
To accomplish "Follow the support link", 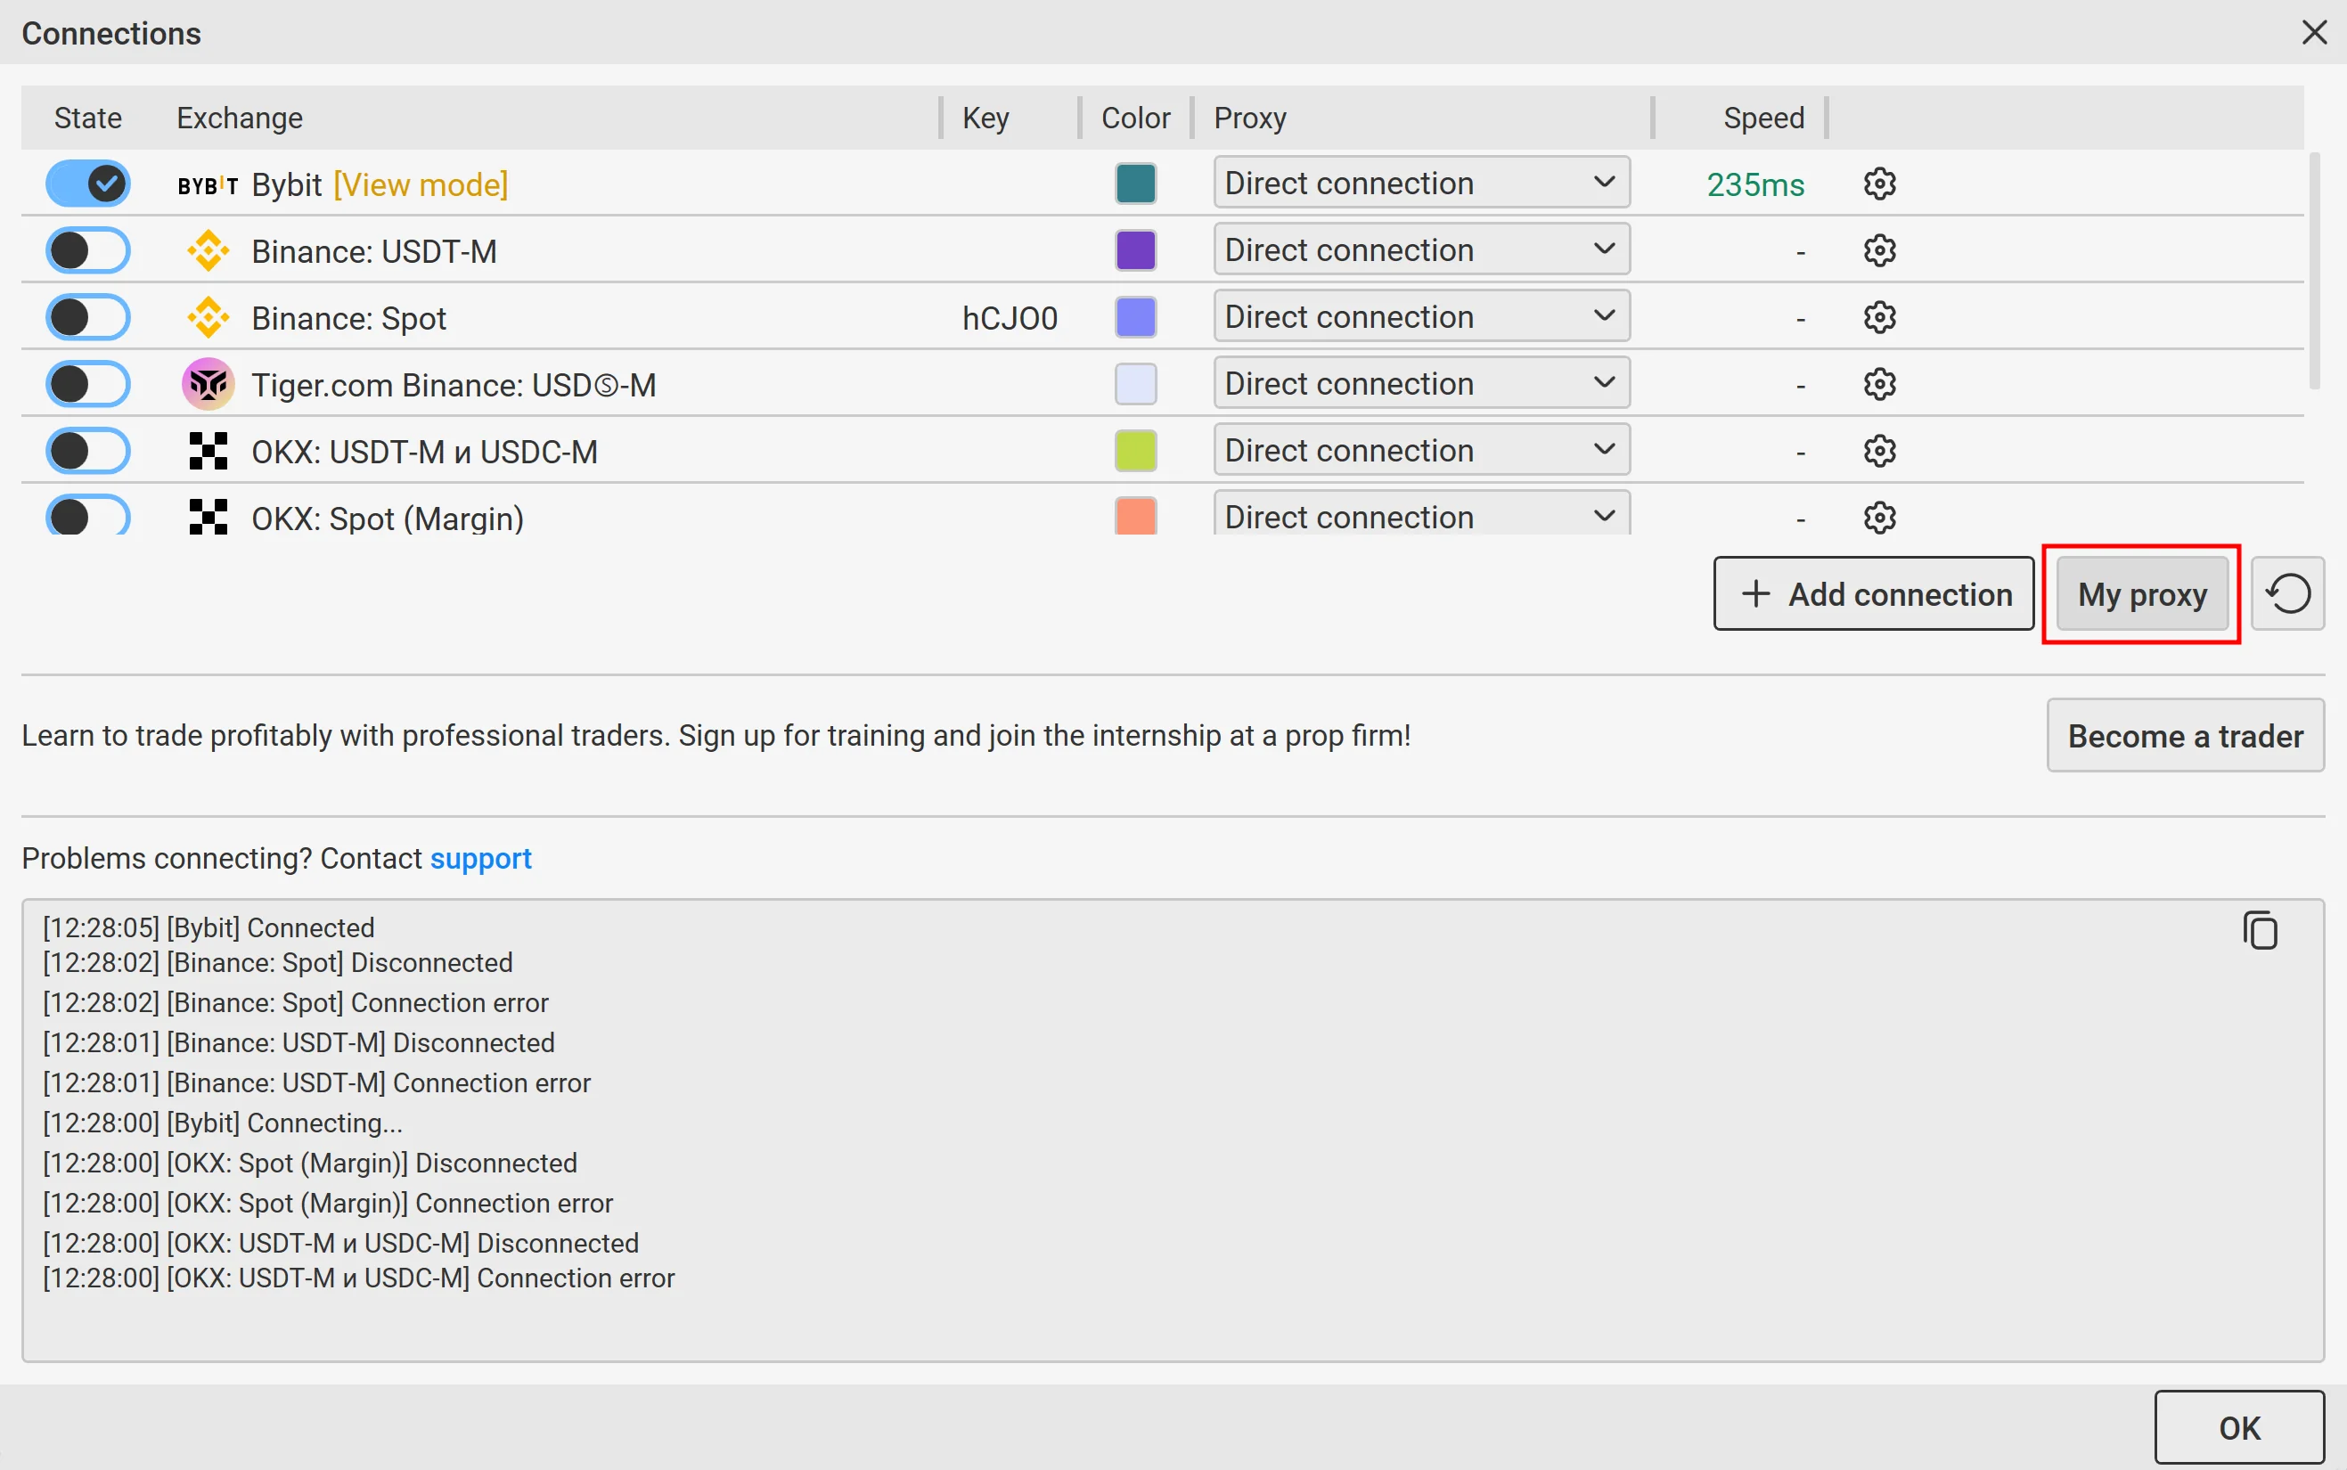I will 480,859.
